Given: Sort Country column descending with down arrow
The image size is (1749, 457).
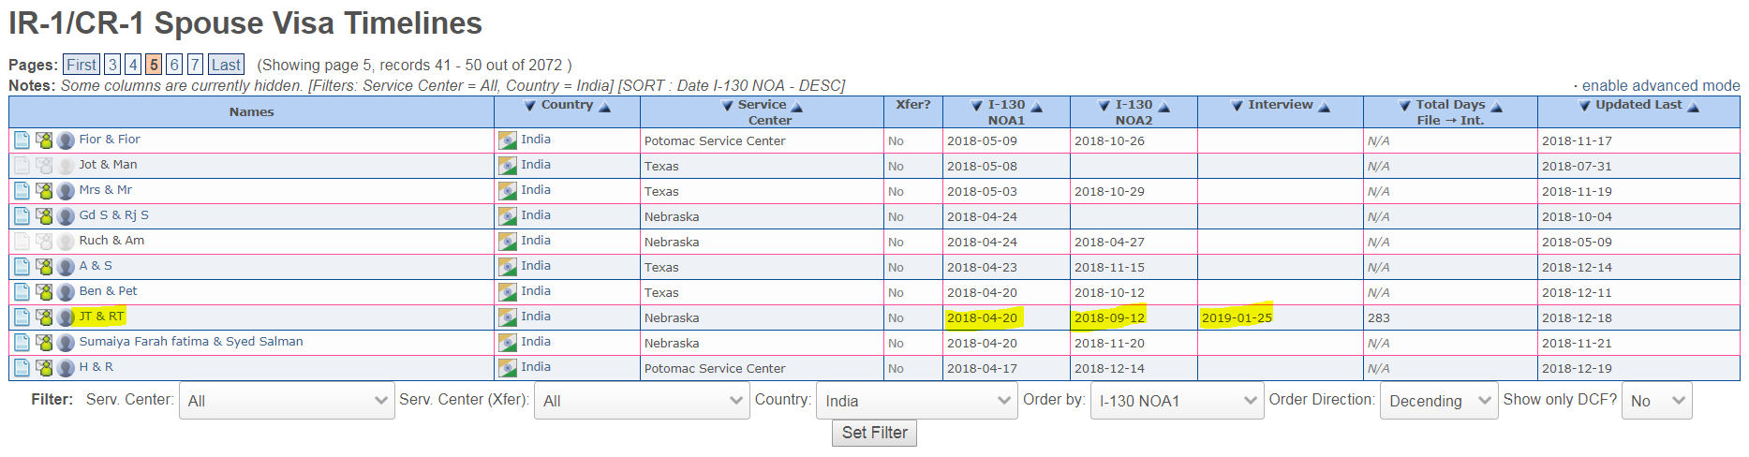Looking at the screenshot, I should click(530, 106).
